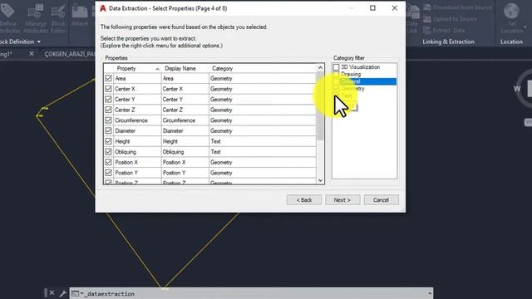Viewport: 532px width, 299px height.
Task: Go back with the < Back button
Action: point(304,200)
